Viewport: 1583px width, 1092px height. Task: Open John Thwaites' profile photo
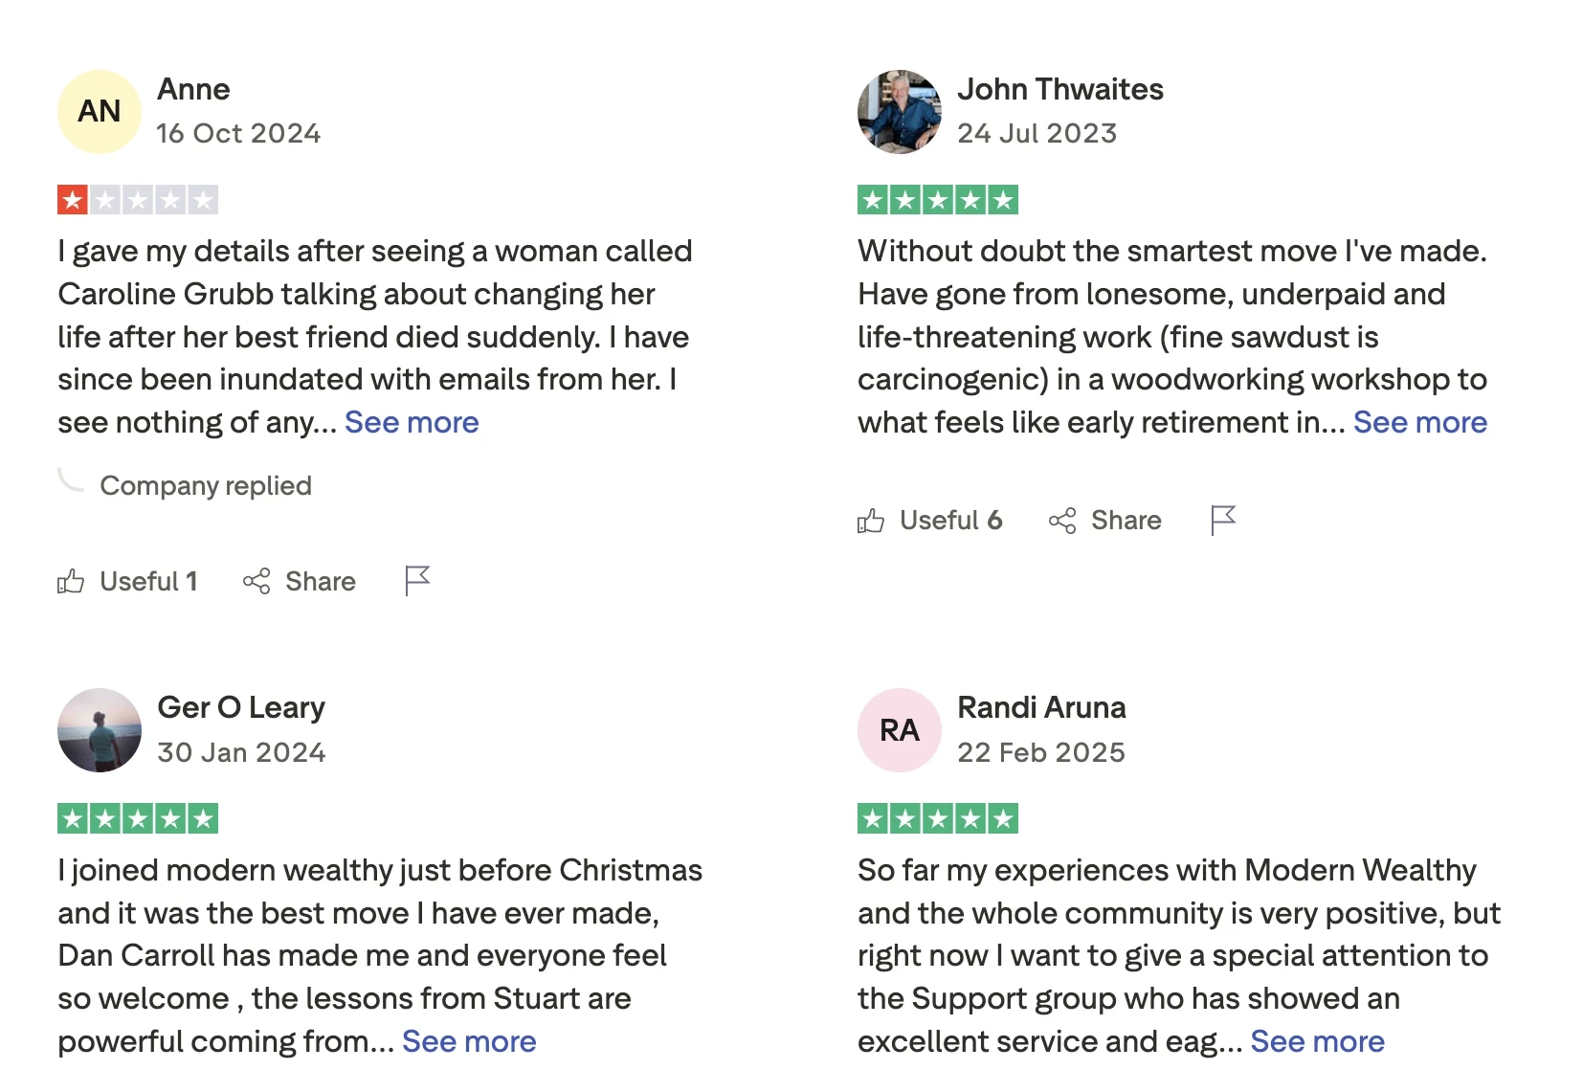[x=900, y=112]
